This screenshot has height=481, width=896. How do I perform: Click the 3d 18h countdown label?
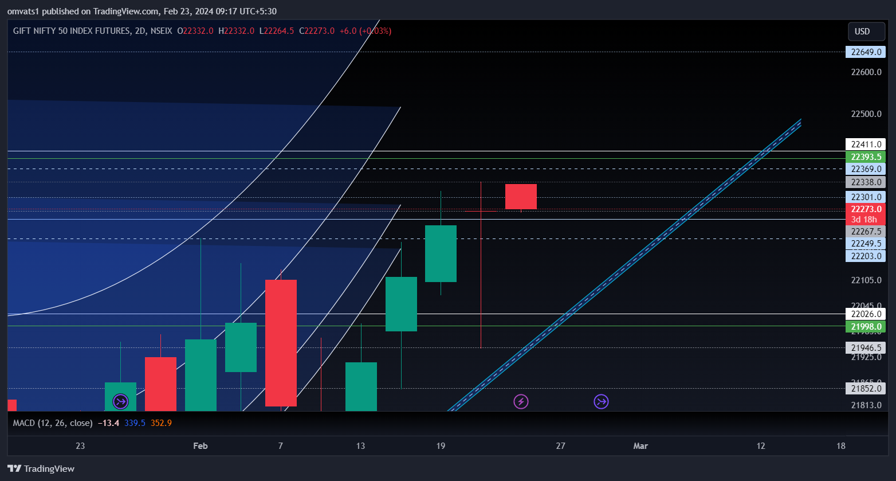(x=864, y=220)
